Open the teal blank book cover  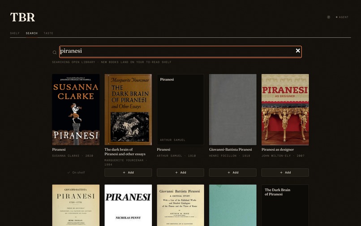tap(233, 205)
